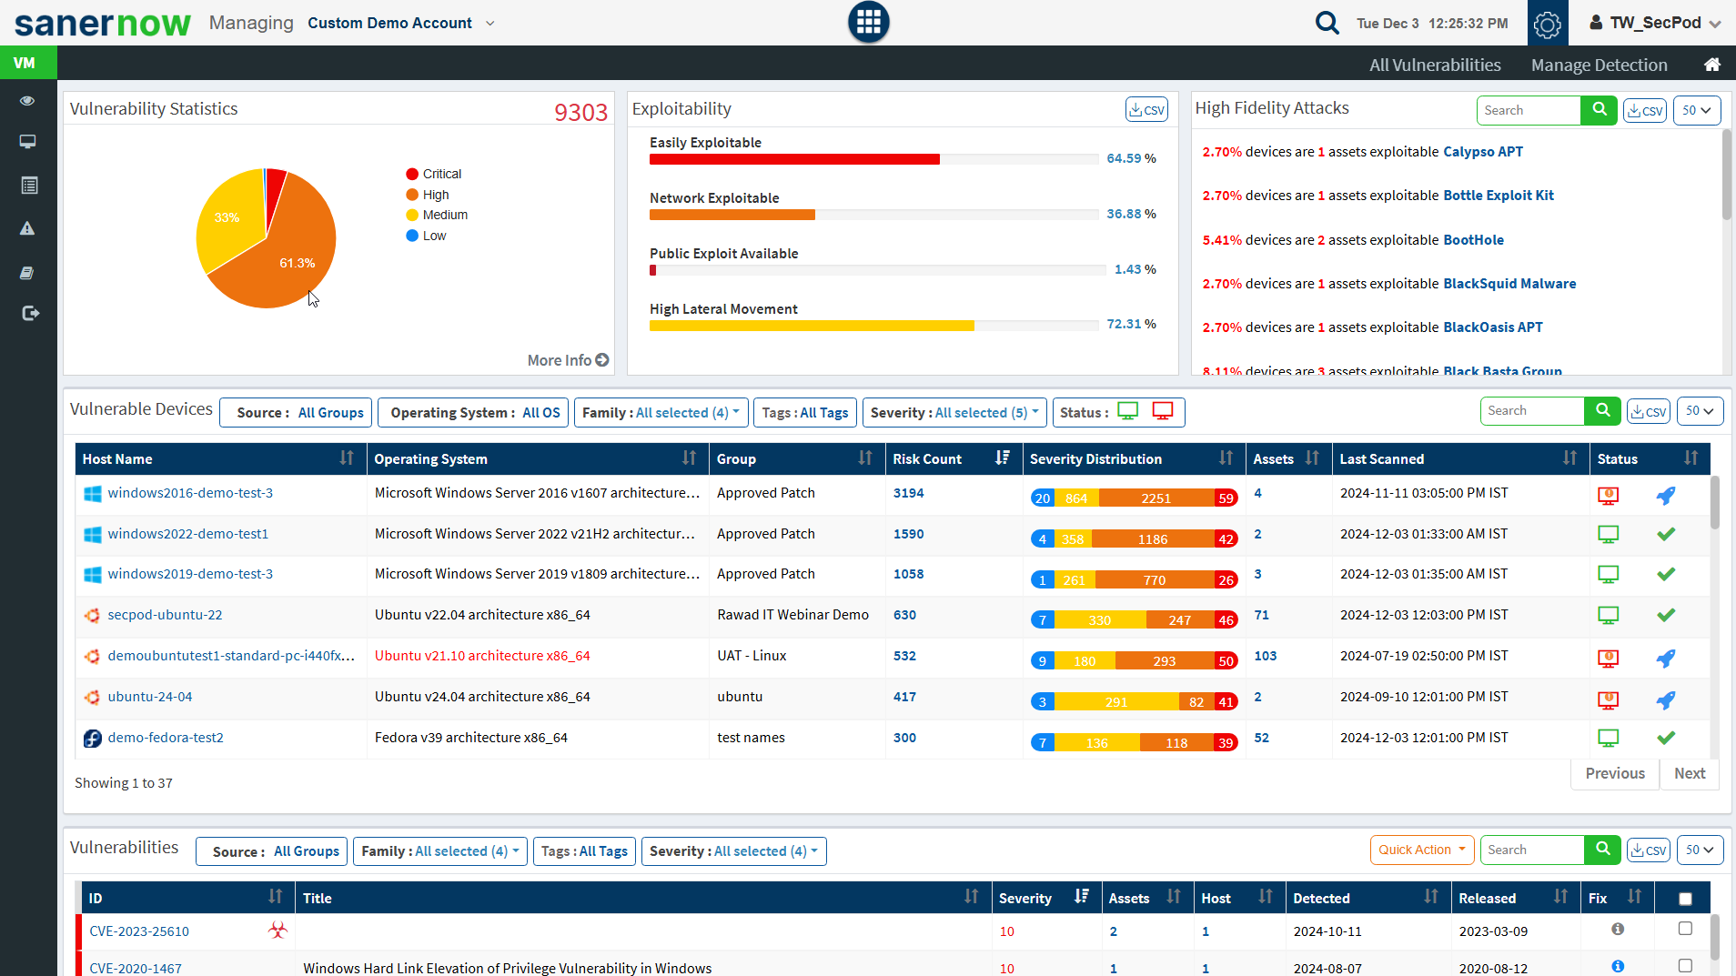This screenshot has height=976, width=1736.
Task: Download Exploitability CSV
Action: 1146,109
